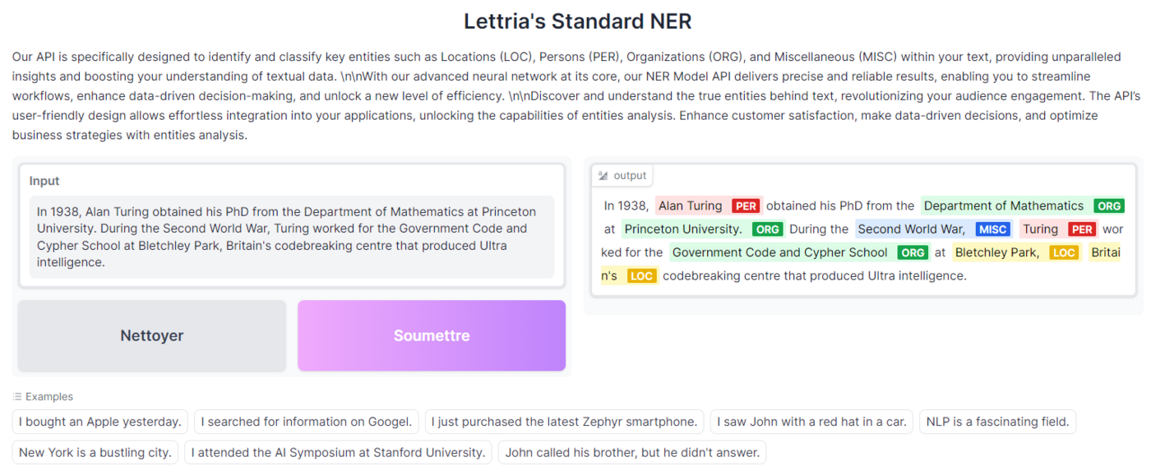Choose 'NLP is a fascinating field.' example
1151x471 pixels.
click(997, 422)
